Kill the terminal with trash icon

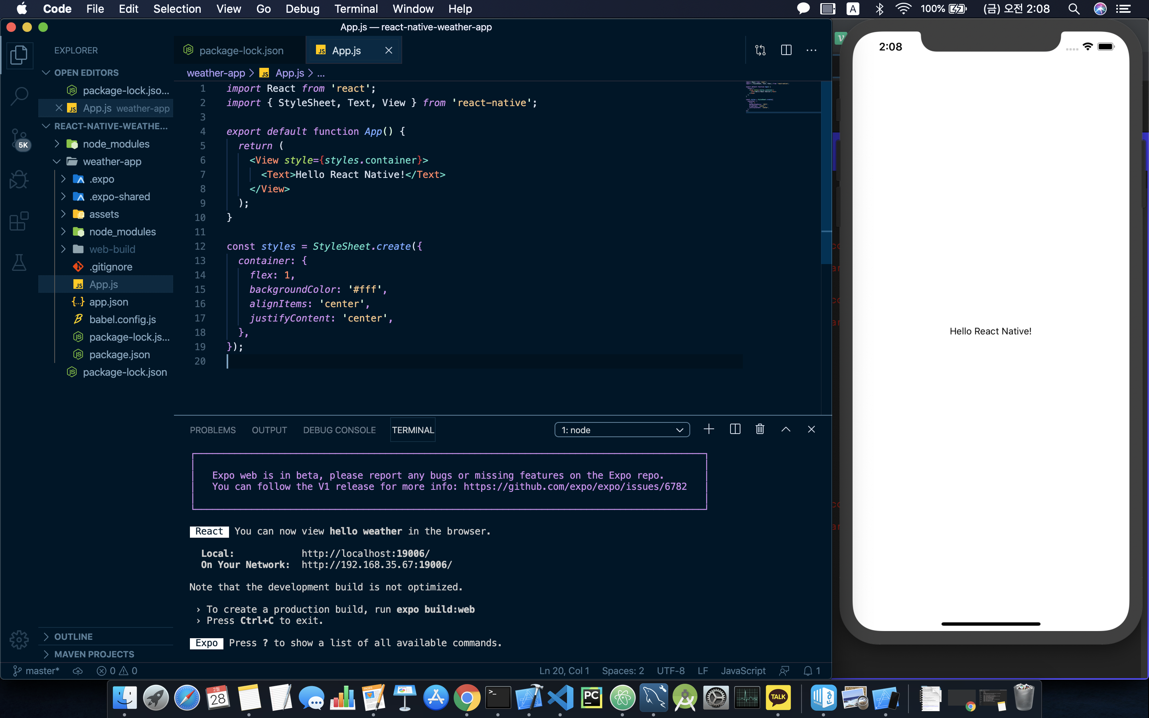(760, 429)
